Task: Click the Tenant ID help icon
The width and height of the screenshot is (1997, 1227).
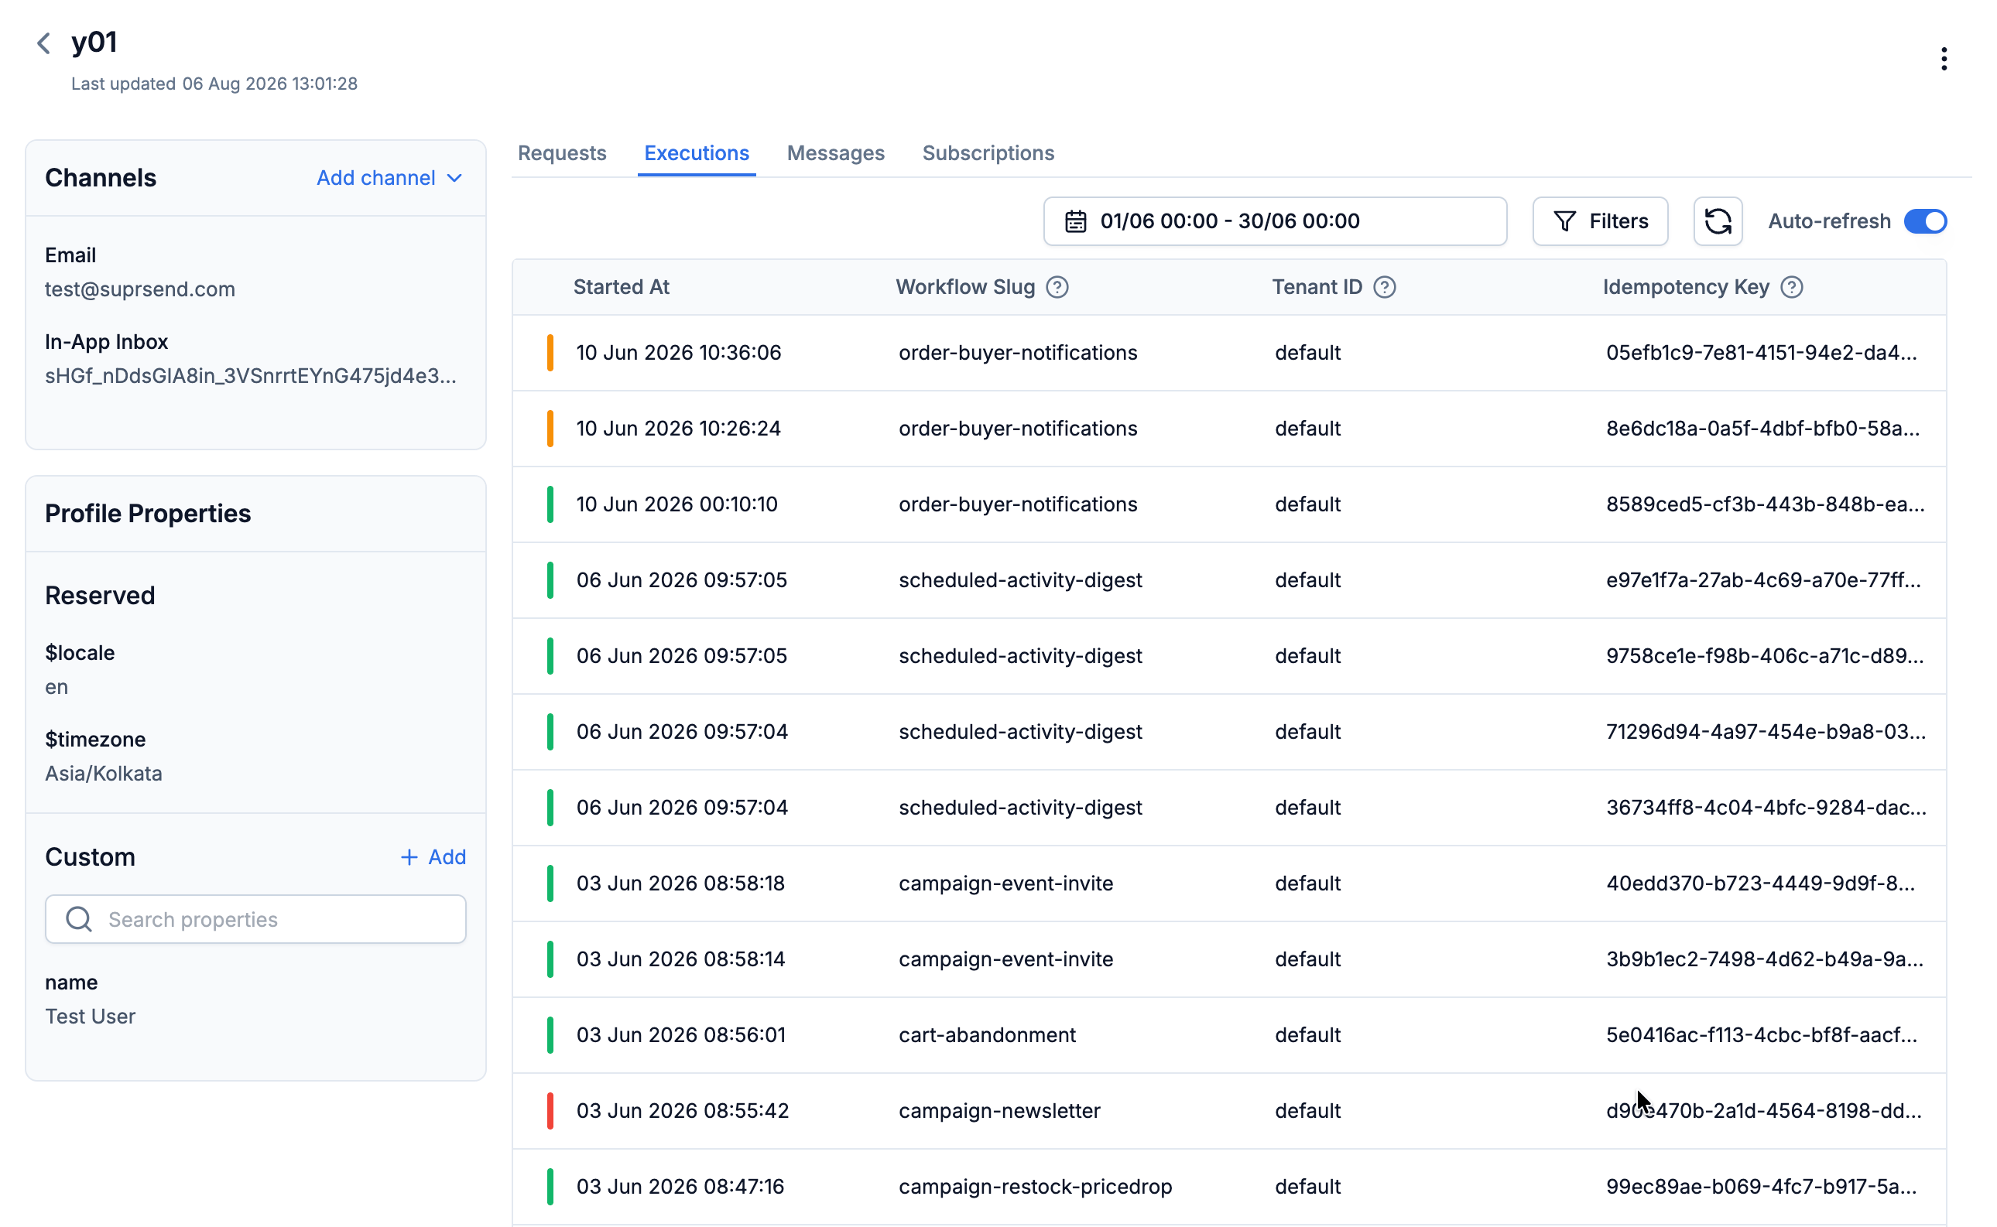Action: coord(1384,287)
